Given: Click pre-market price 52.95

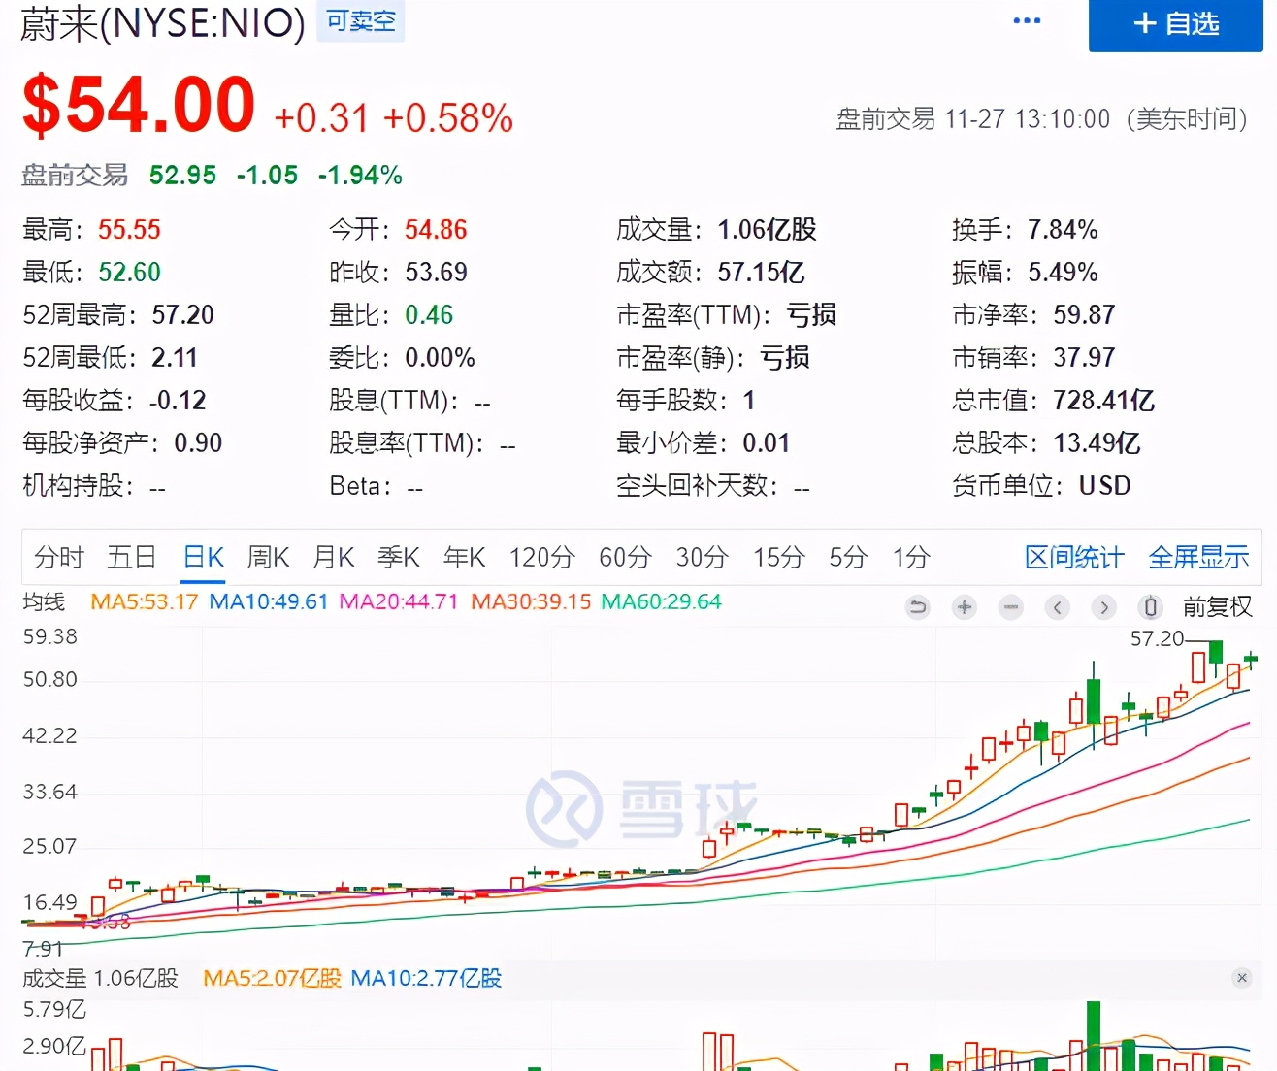Looking at the screenshot, I should (182, 175).
